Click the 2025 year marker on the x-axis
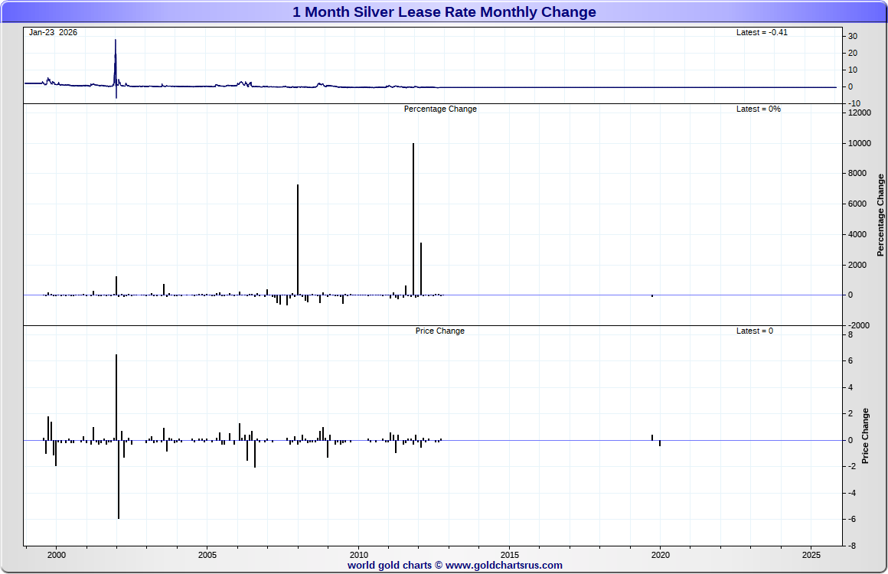888x574 pixels. (x=811, y=554)
